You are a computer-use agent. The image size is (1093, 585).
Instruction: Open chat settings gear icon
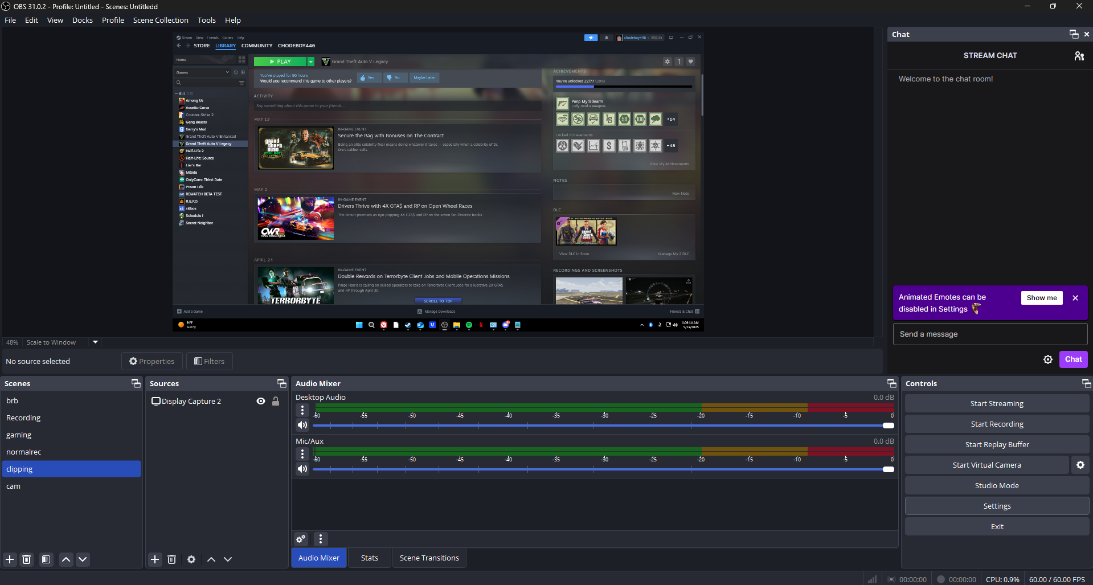tap(1048, 359)
